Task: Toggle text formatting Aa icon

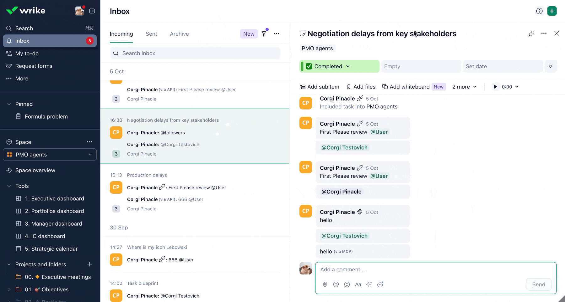Action: click(x=358, y=284)
